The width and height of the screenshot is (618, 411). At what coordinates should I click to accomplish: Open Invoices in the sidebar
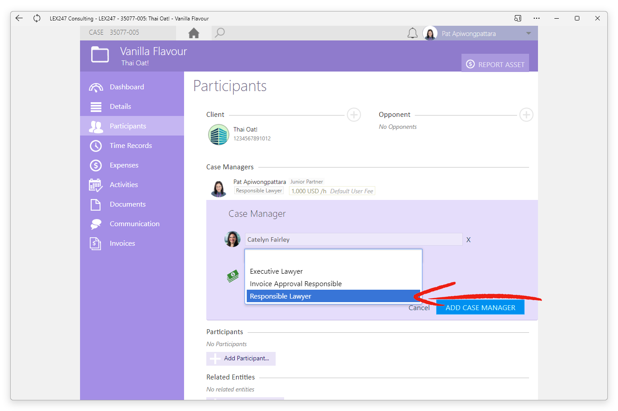tap(132, 243)
